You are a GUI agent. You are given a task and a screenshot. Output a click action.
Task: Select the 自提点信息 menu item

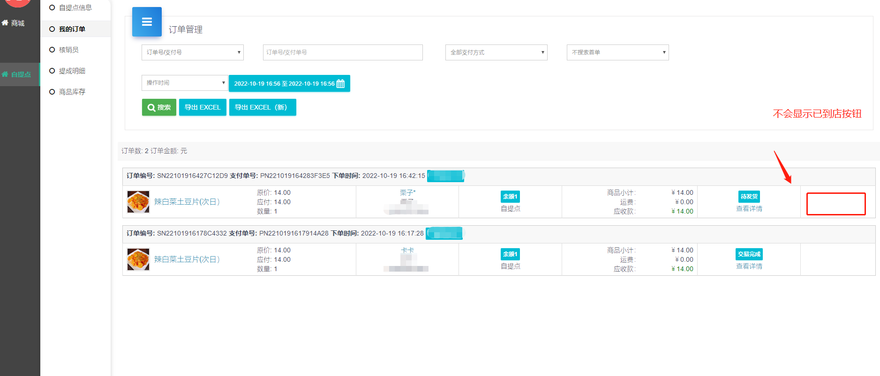coord(75,7)
